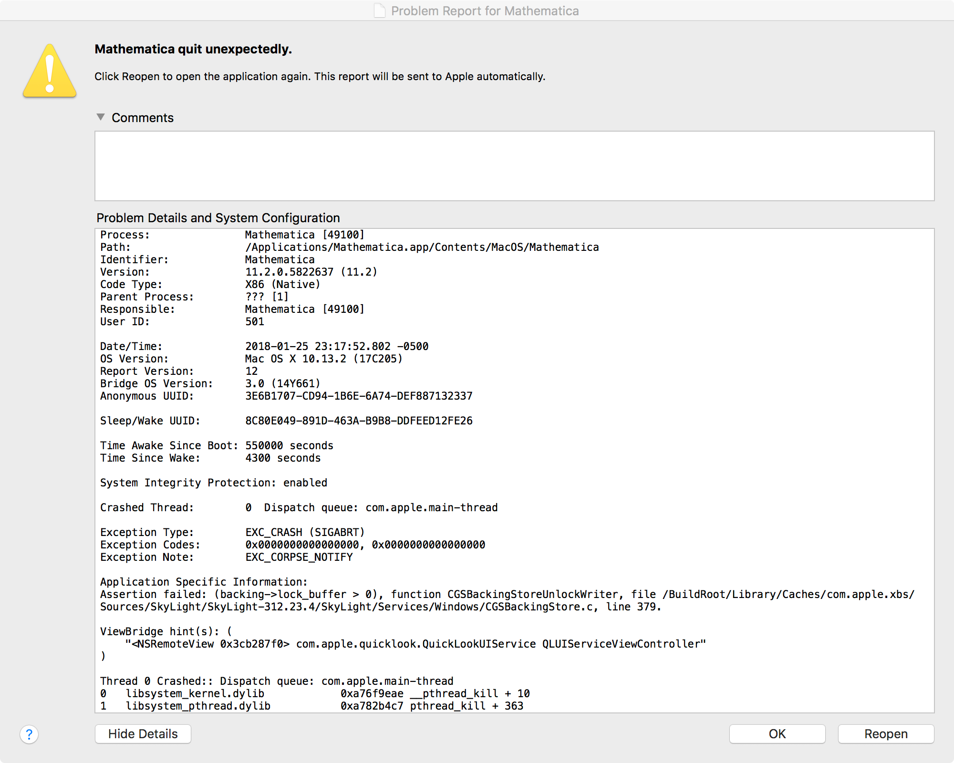Click 'System Integrity Protection: enabled' line
Image resolution: width=954 pixels, height=763 pixels.
(214, 483)
